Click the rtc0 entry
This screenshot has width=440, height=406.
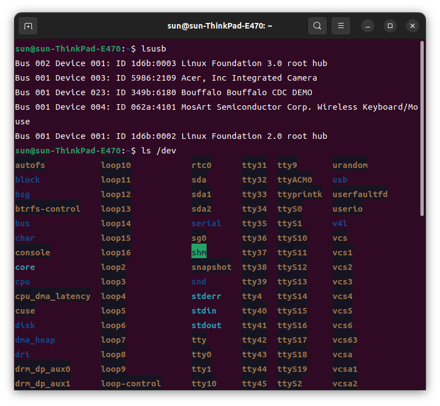[x=202, y=165]
